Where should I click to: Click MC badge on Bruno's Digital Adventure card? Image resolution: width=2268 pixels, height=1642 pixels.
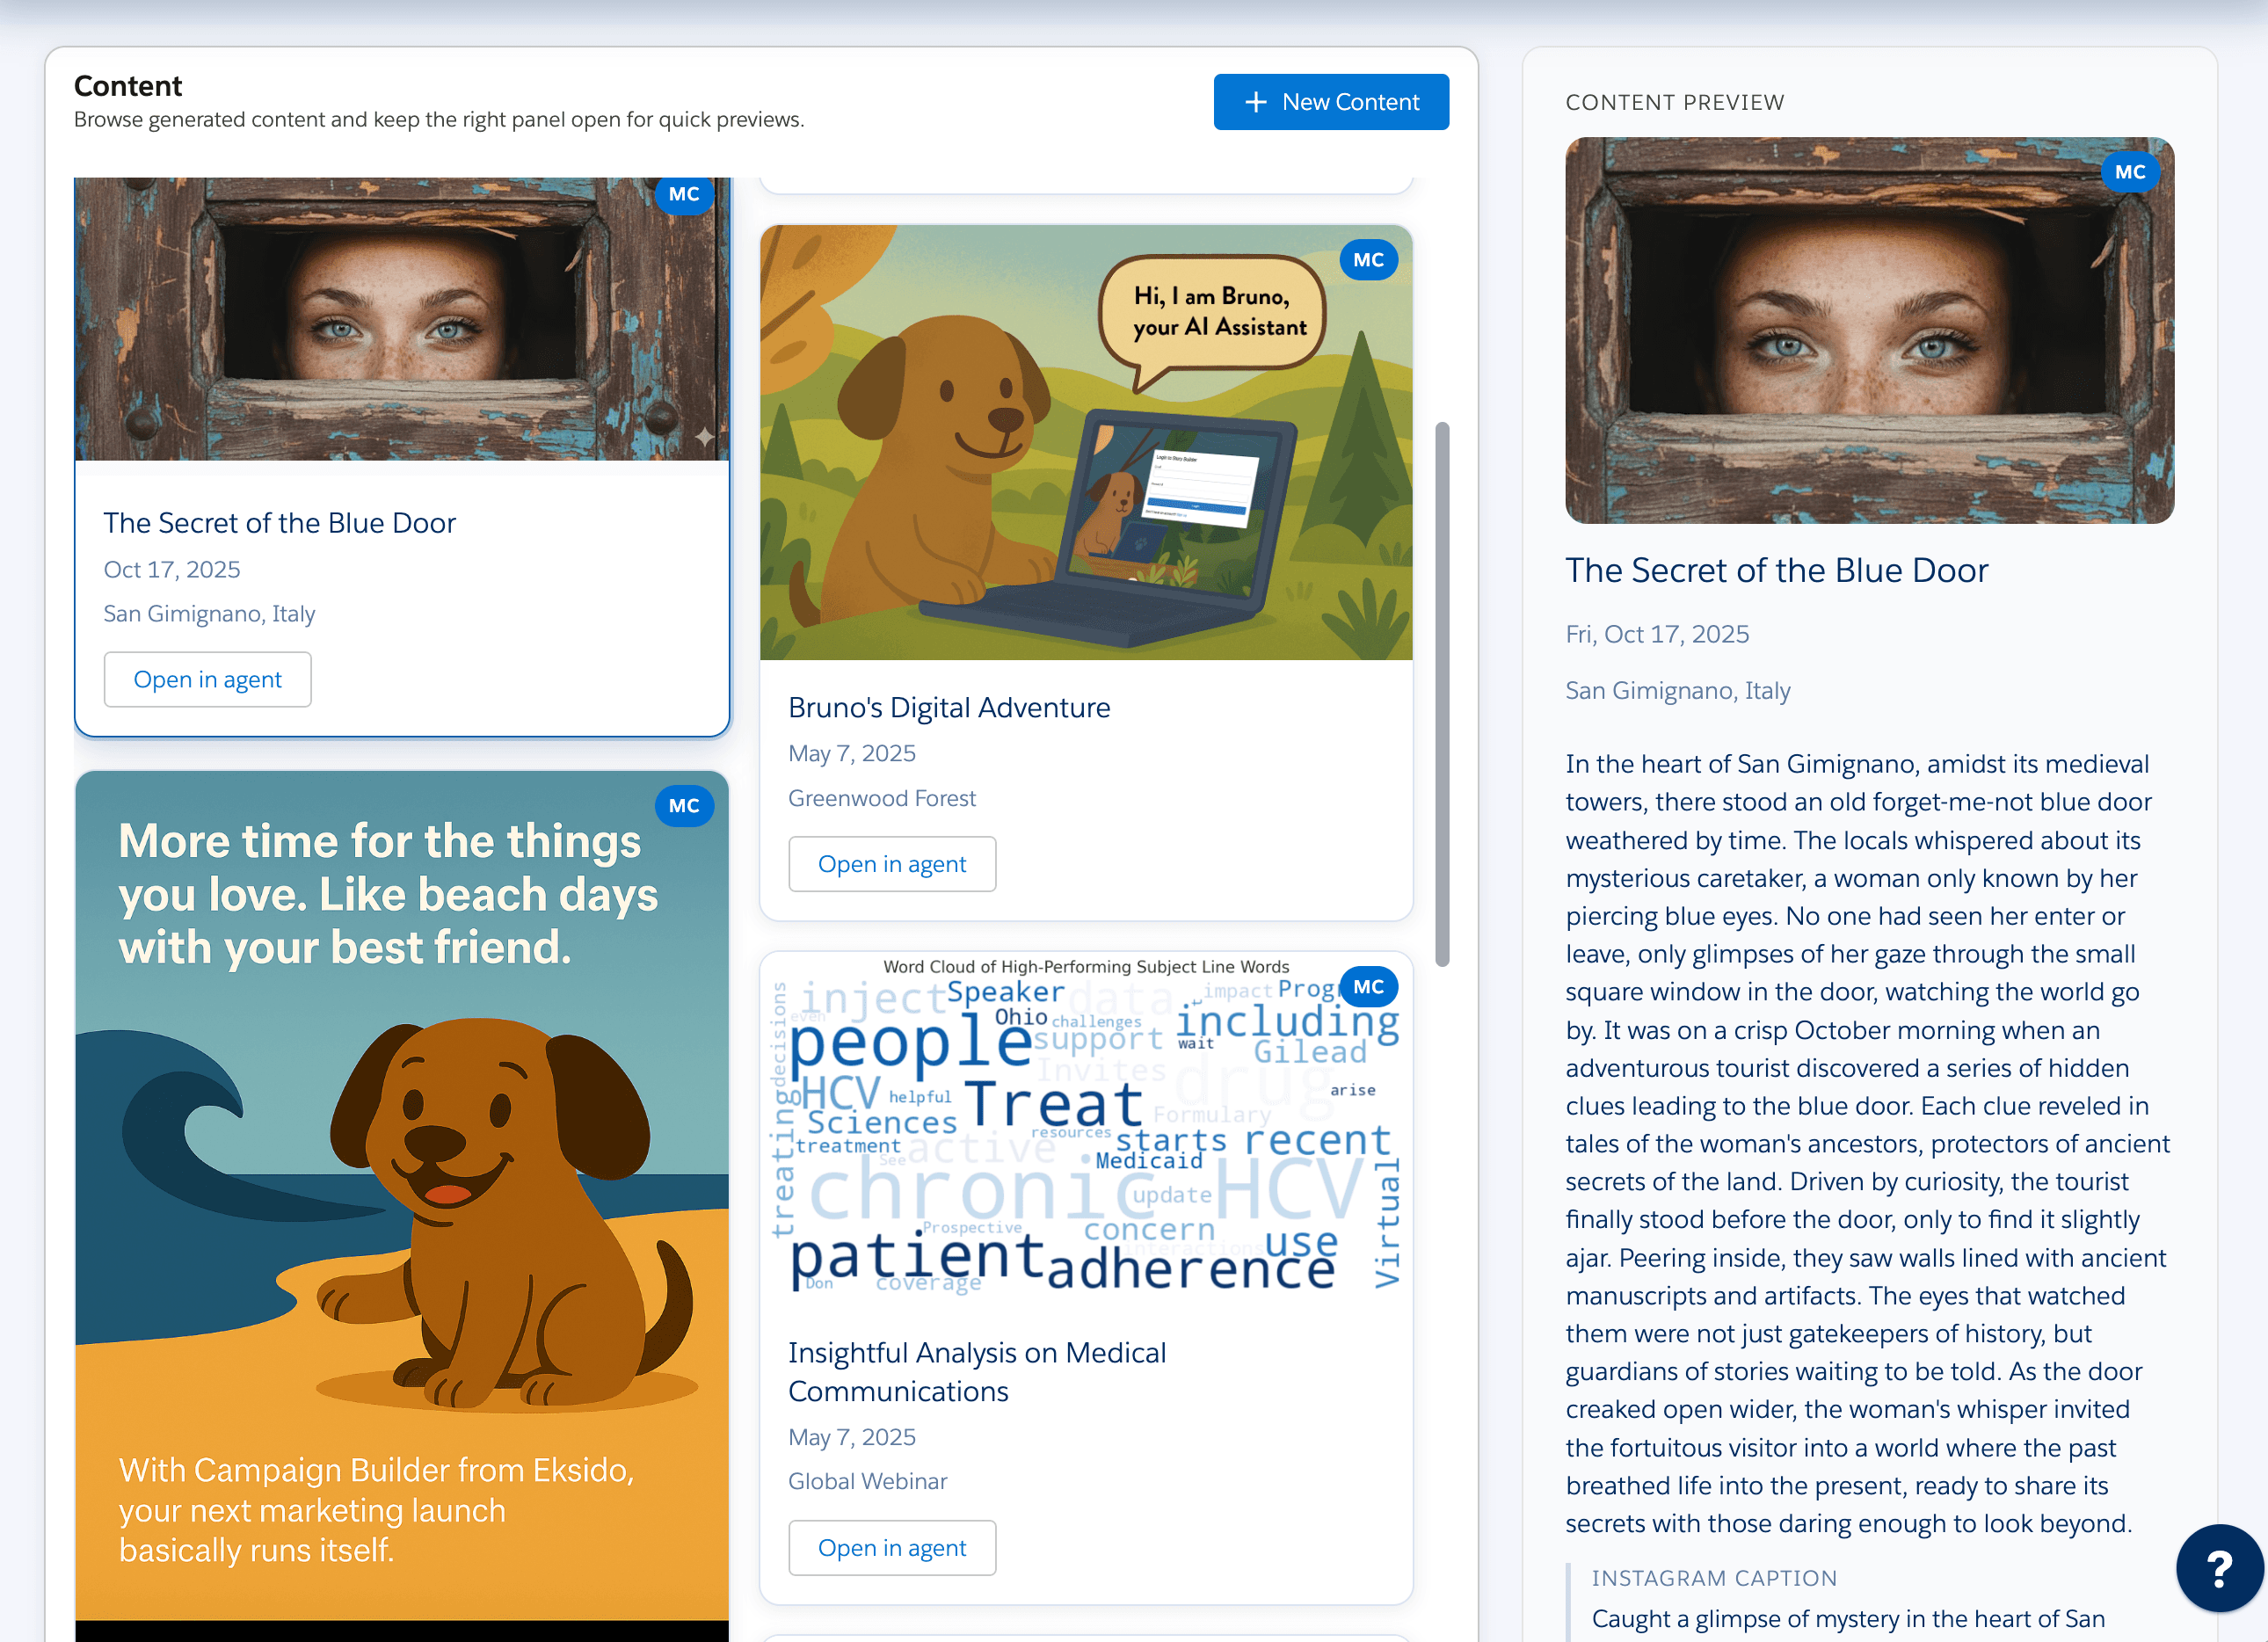(1368, 260)
